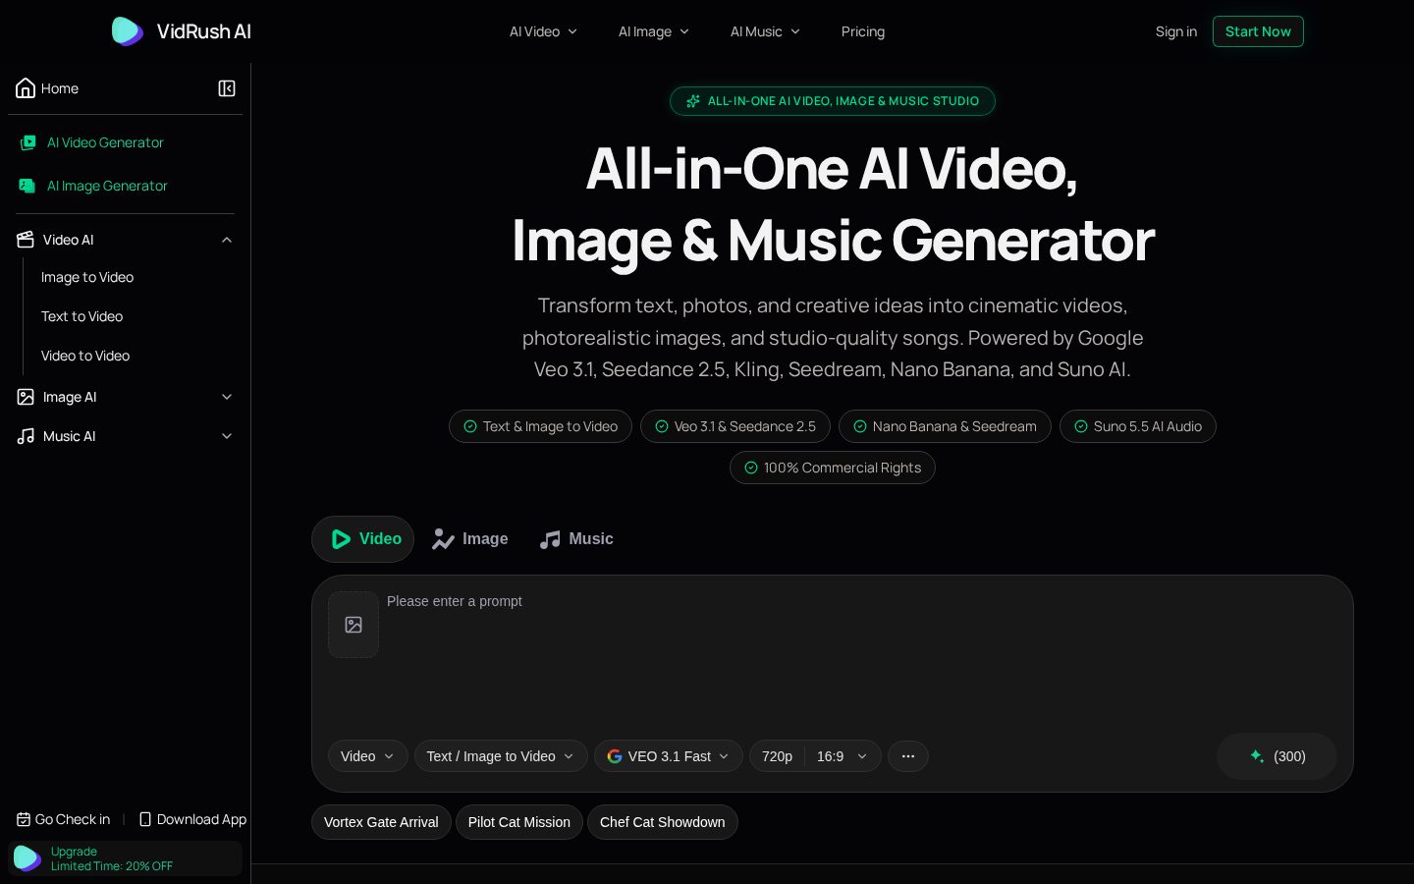Click the Image AI picture icon
Viewport: 1414px width, 884px height.
click(x=26, y=397)
